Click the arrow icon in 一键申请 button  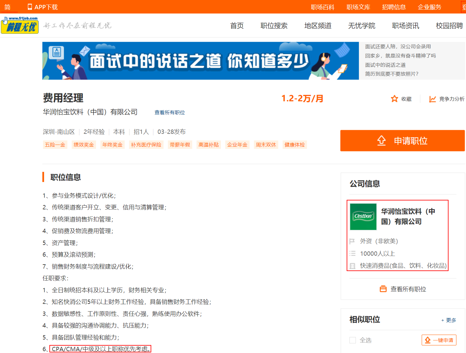[x=428, y=340]
